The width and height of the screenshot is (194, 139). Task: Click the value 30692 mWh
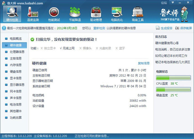point(138,101)
